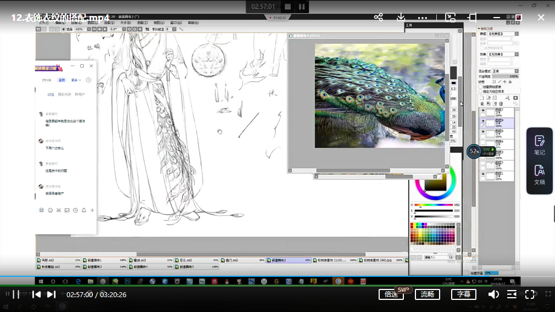This screenshot has height=312, width=555.
Task: Skip to the next video
Action: [51, 294]
